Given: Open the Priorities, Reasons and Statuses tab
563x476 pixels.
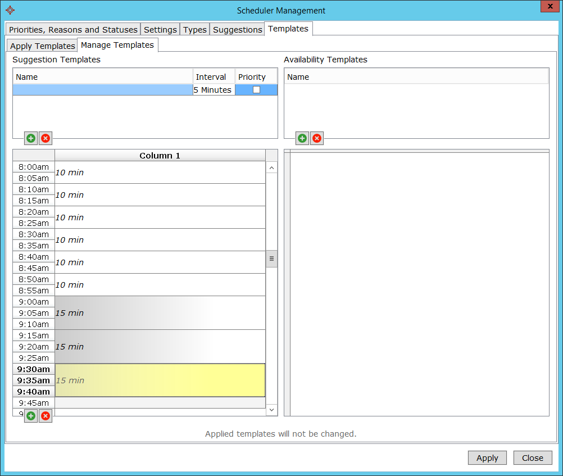Looking at the screenshot, I should point(73,30).
